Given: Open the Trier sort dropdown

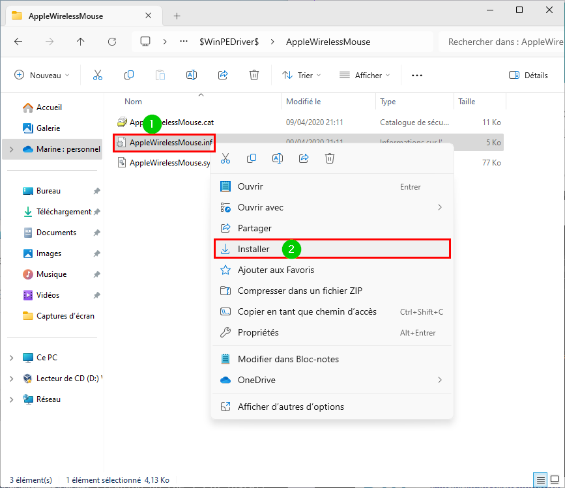Looking at the screenshot, I should pos(301,76).
